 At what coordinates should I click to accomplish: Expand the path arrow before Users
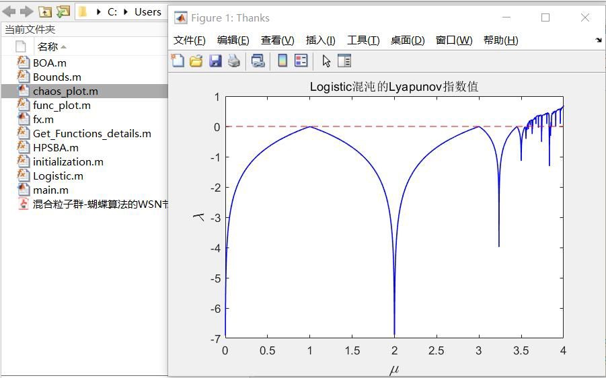tap(126, 12)
